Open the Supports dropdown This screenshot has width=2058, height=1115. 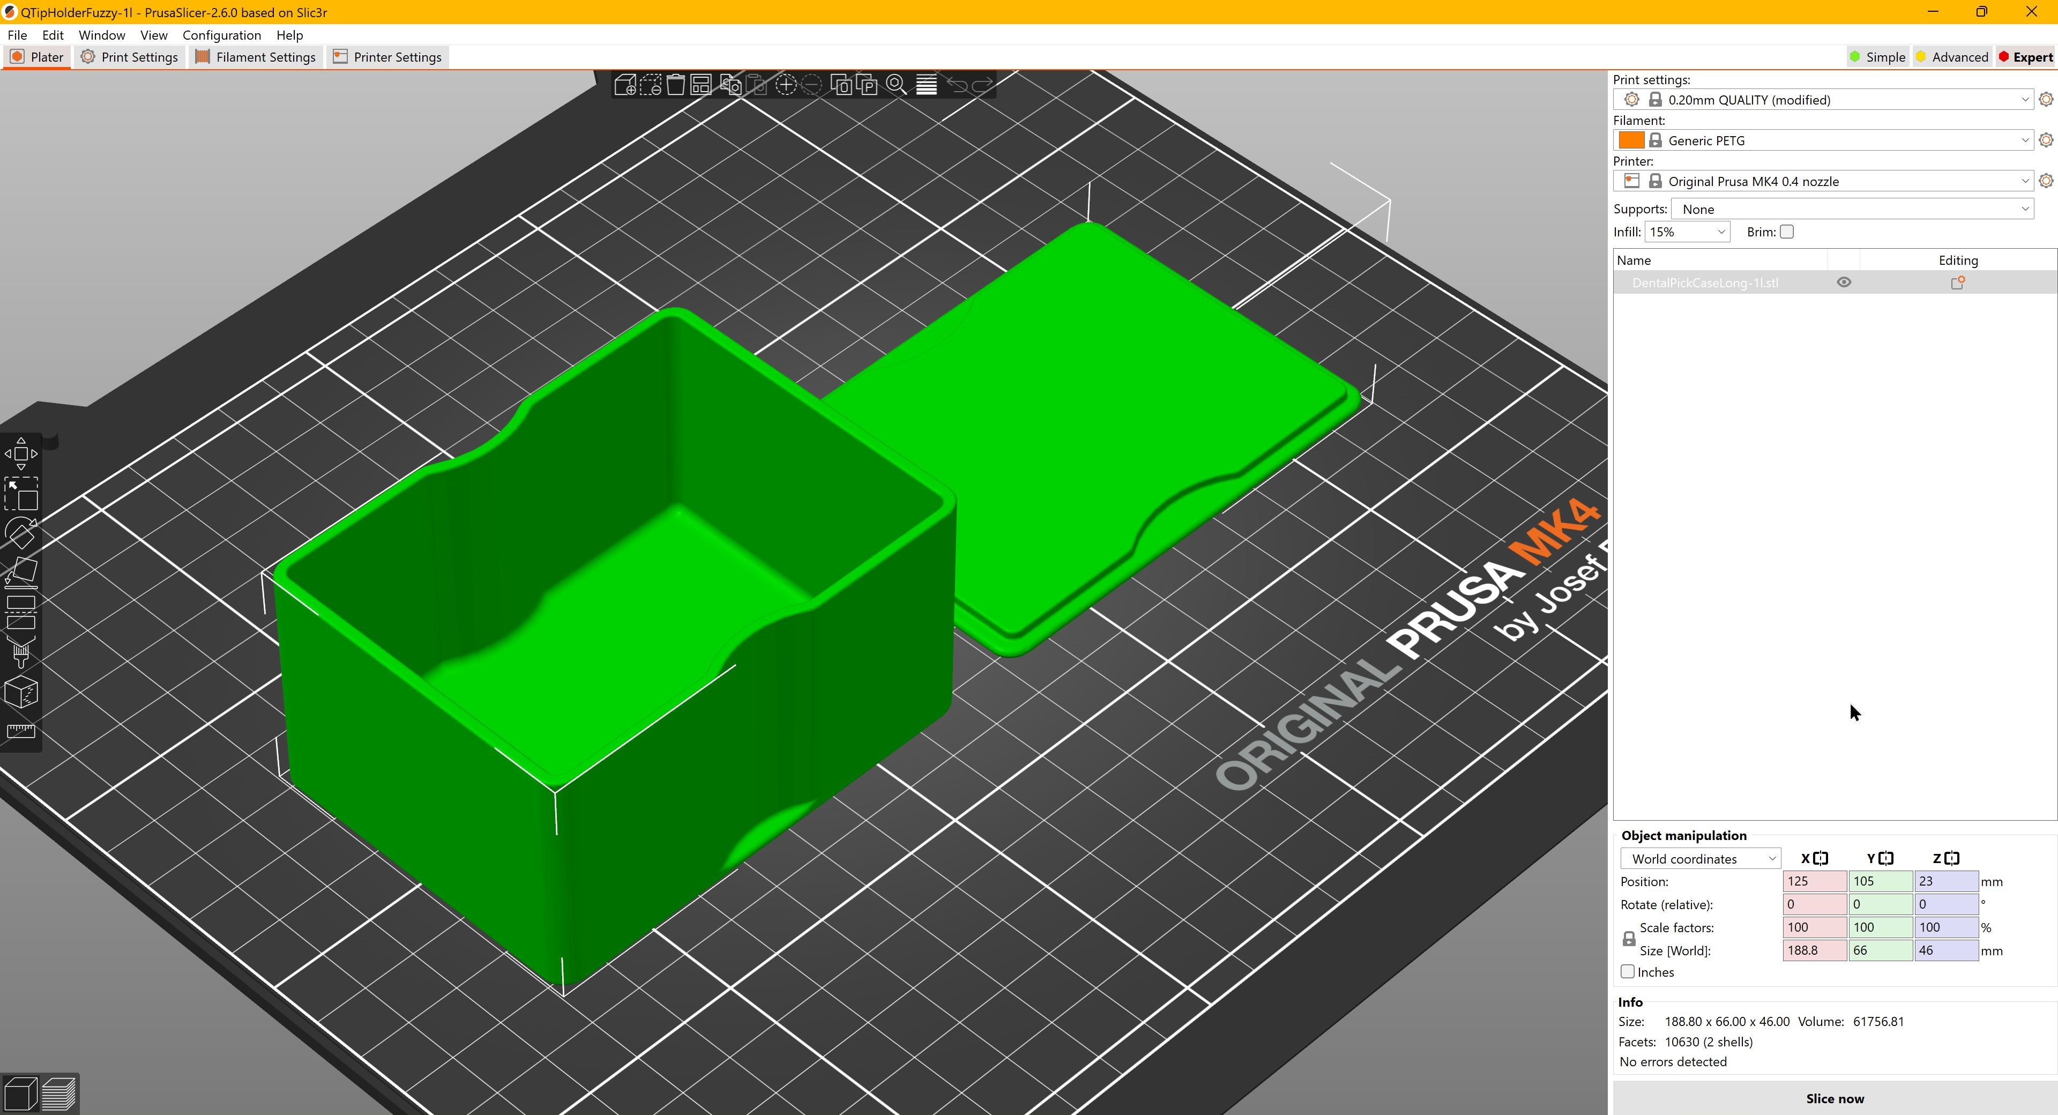pyautogui.click(x=1853, y=209)
